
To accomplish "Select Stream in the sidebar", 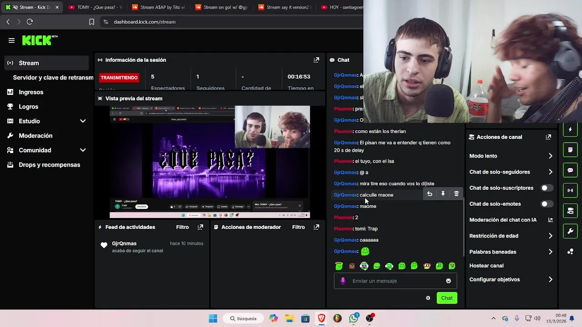I will click(46, 63).
